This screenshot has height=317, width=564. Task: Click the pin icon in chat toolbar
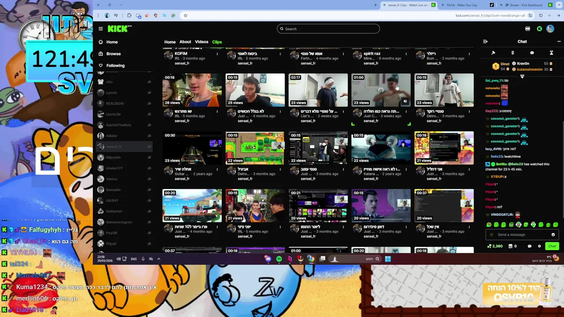493,53
